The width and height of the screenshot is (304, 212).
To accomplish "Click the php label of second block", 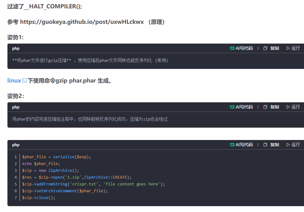I will pyautogui.click(x=16, y=107).
